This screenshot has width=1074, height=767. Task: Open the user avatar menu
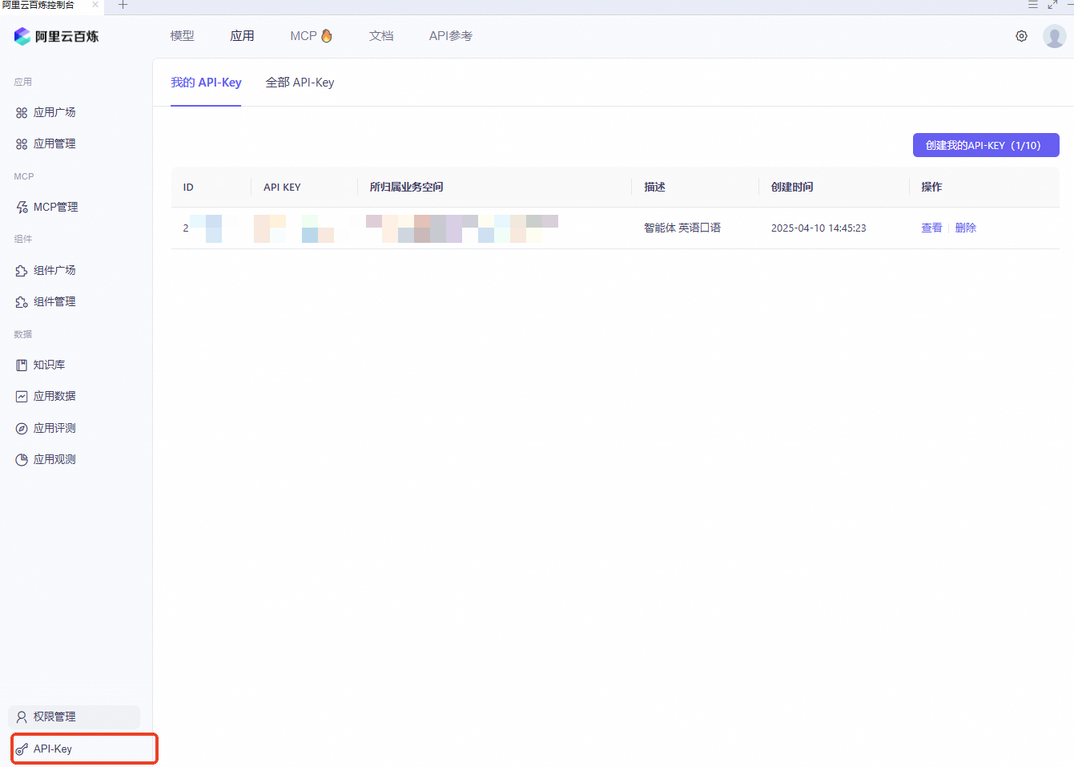pos(1054,36)
